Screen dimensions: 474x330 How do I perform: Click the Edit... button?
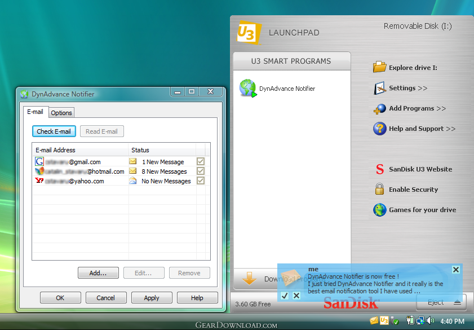coord(144,273)
